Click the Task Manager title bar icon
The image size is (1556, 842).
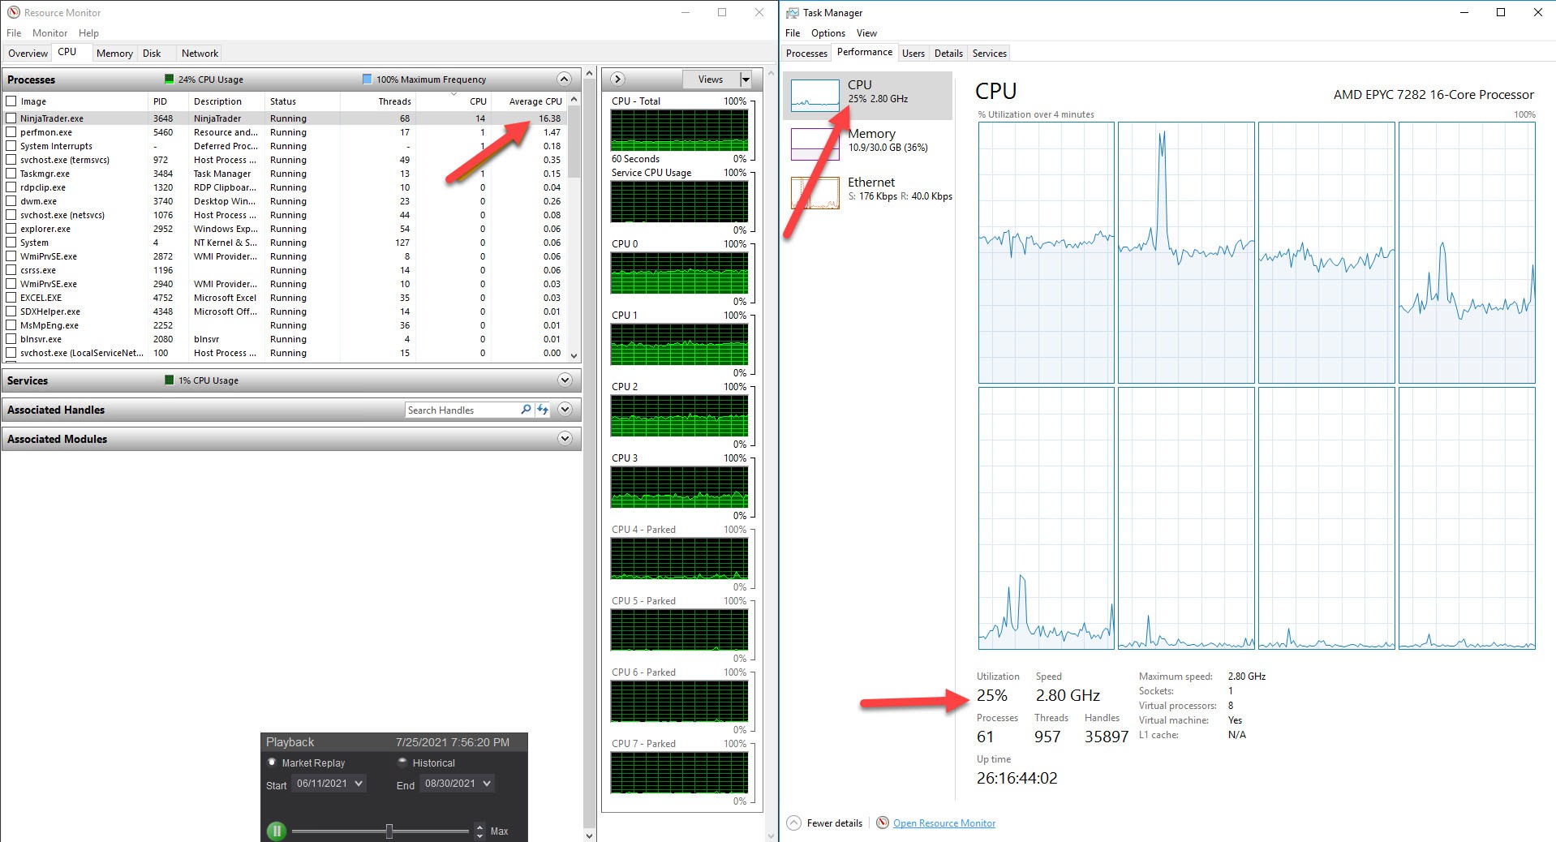click(x=792, y=12)
